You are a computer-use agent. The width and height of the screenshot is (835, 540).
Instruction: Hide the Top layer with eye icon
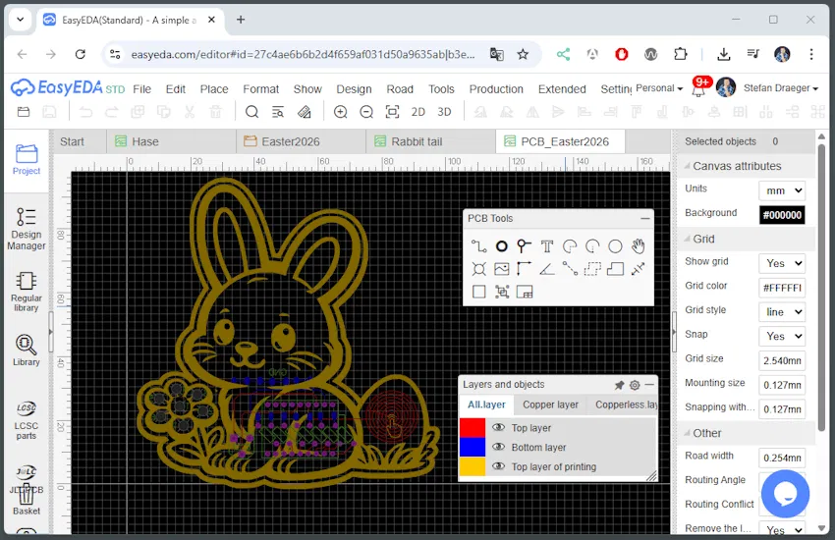coord(498,428)
